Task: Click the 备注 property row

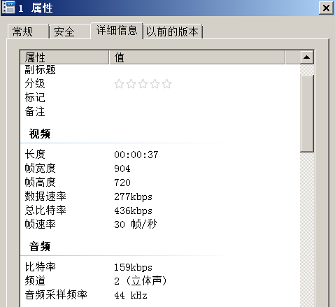Action: [160, 111]
